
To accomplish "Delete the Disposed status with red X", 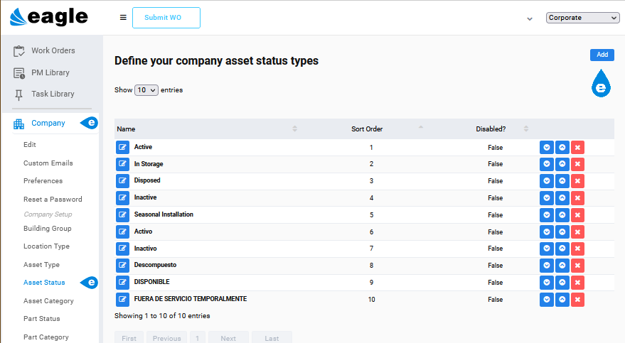I will pyautogui.click(x=577, y=181).
